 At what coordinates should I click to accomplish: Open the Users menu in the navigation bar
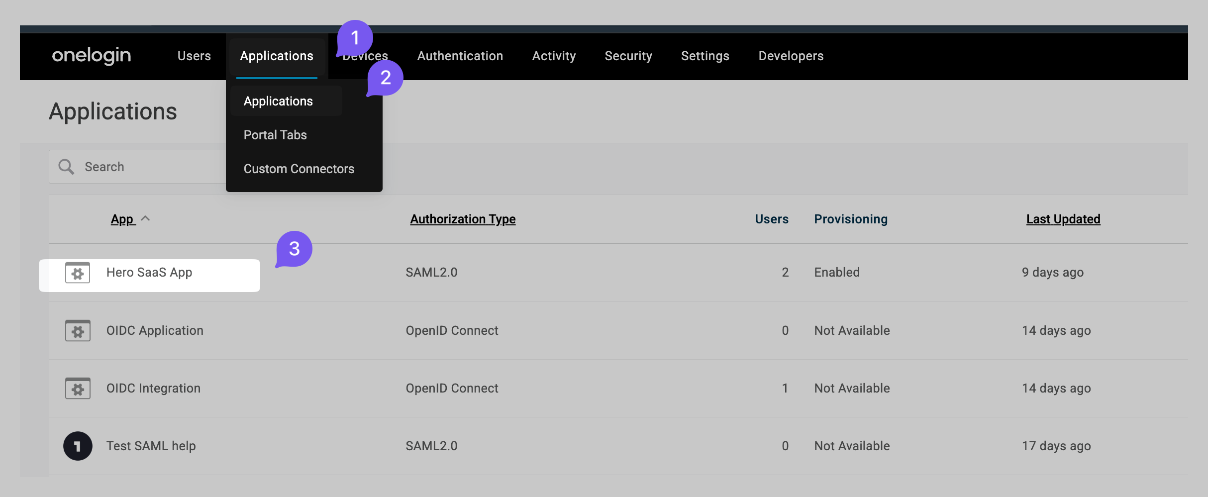pos(194,56)
